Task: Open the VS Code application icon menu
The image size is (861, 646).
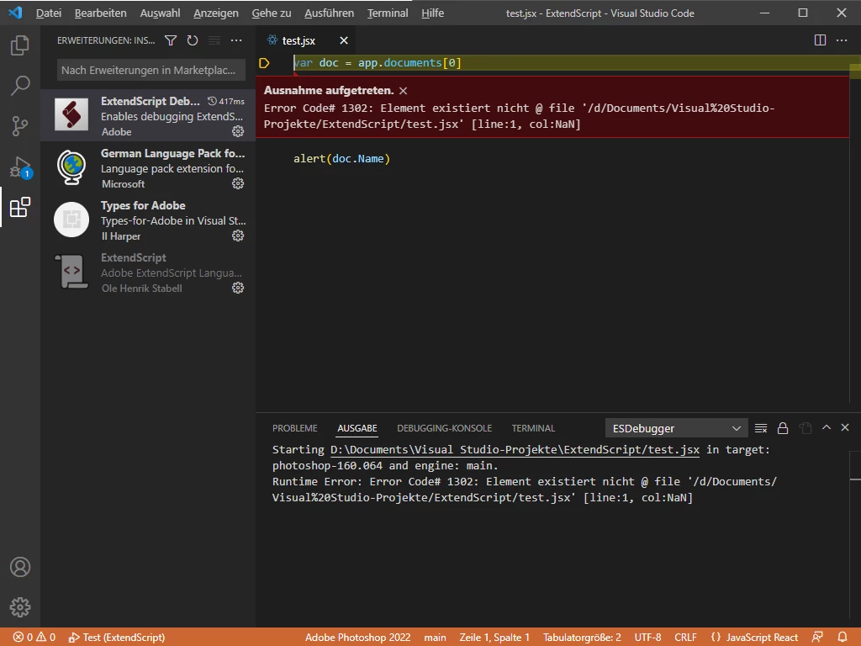Action: [15, 13]
